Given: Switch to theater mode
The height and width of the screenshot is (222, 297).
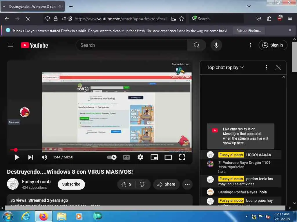Looking at the screenshot, I should click(168, 157).
